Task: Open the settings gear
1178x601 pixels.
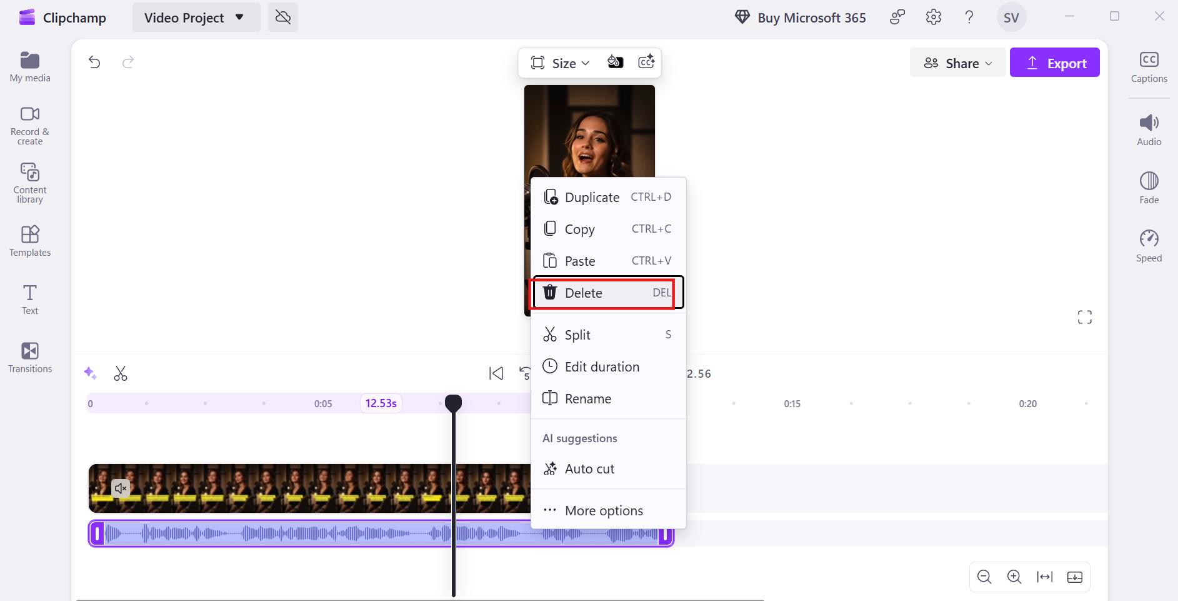Action: pyautogui.click(x=934, y=18)
